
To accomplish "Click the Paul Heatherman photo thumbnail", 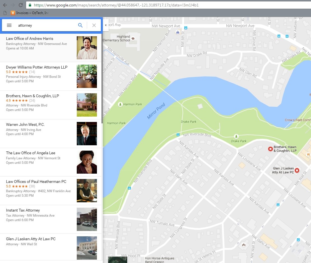I will (x=87, y=191).
